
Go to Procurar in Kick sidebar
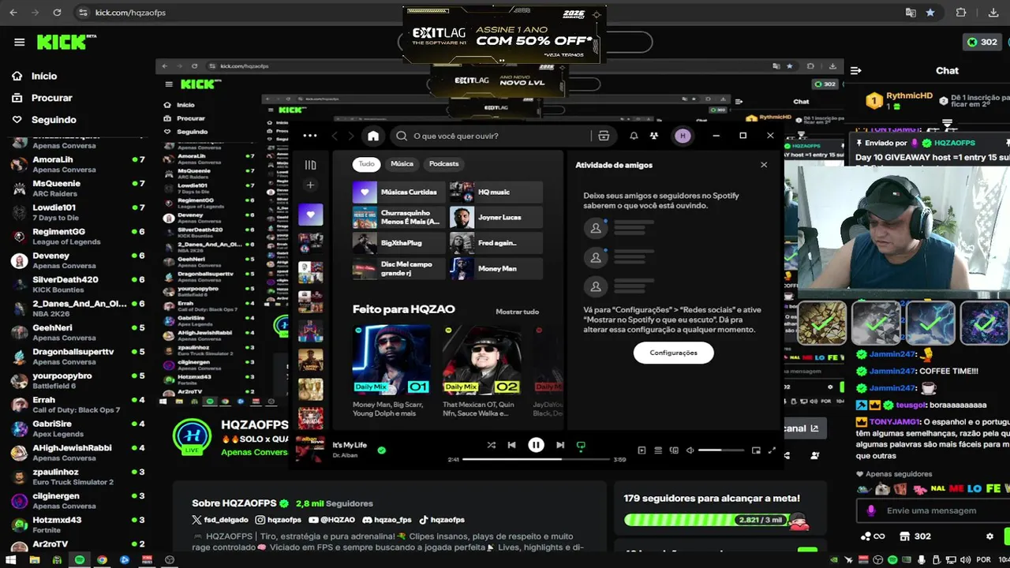coord(52,98)
